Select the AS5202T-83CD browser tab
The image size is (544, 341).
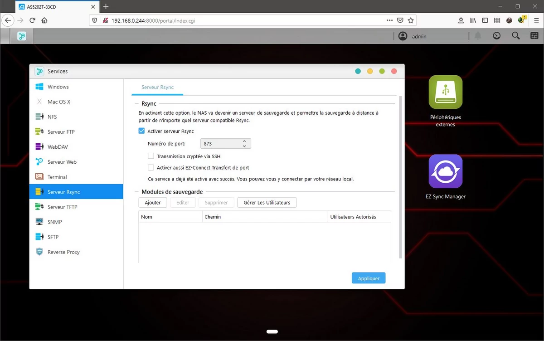(57, 6)
